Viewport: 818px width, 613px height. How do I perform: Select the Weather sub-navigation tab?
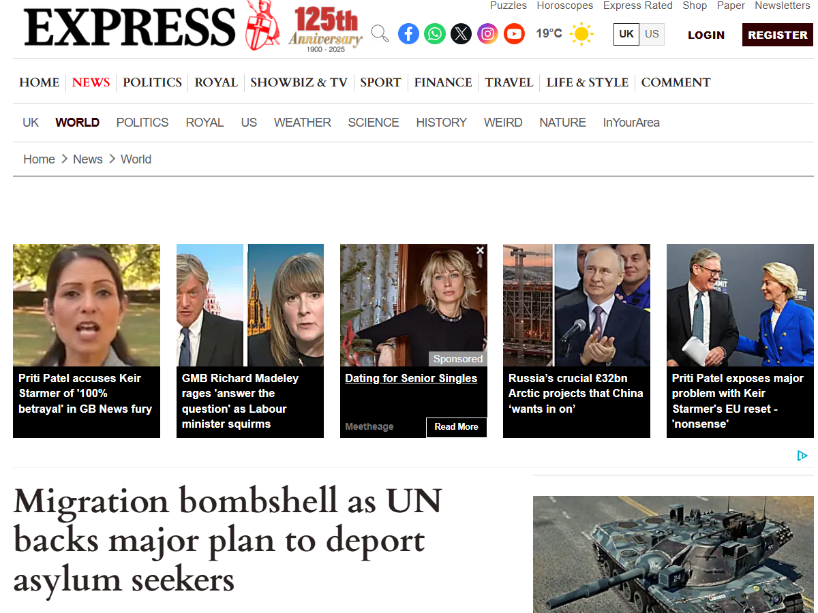[x=303, y=123]
